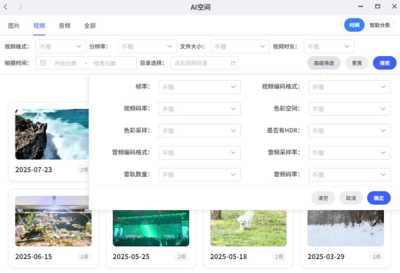
Task: Switch to the 音频 tab
Action: [x=65, y=26]
